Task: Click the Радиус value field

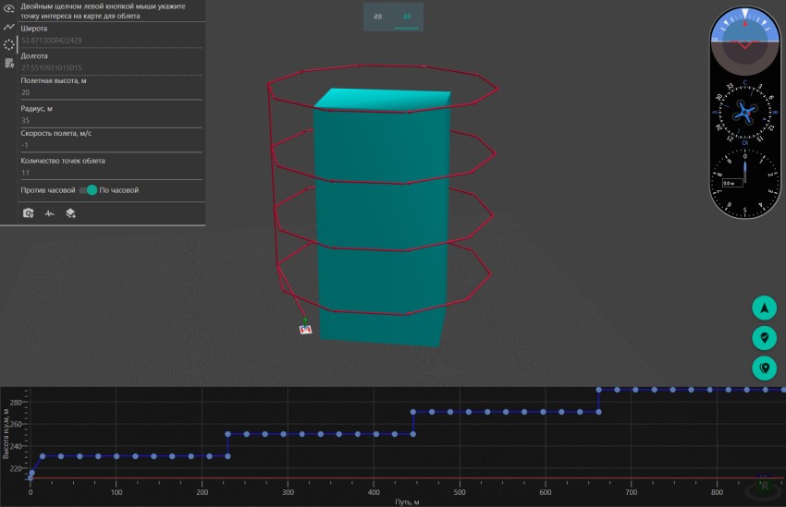Action: (x=111, y=120)
